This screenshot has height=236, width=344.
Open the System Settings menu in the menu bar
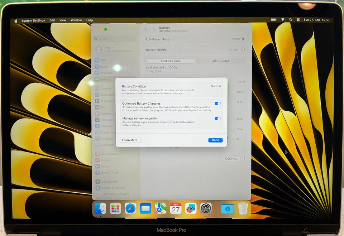tap(33, 20)
